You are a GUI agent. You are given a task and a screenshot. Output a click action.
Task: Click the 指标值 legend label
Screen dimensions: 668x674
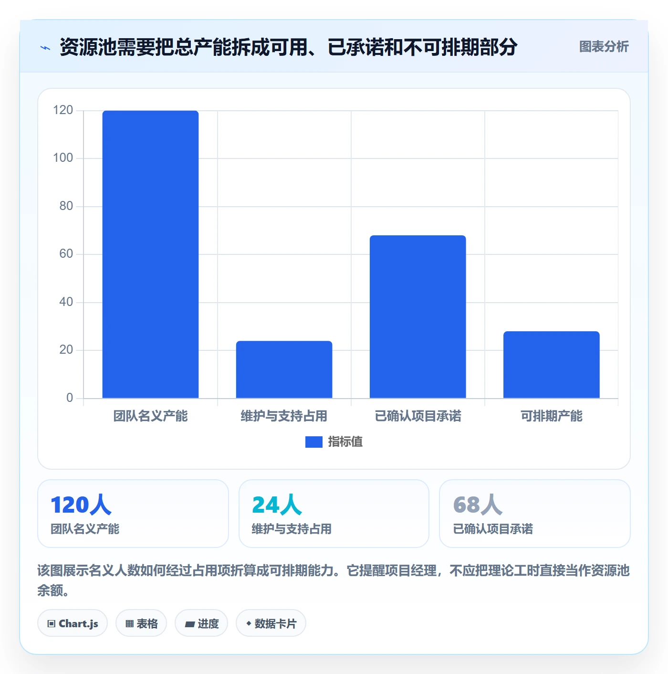tap(345, 442)
